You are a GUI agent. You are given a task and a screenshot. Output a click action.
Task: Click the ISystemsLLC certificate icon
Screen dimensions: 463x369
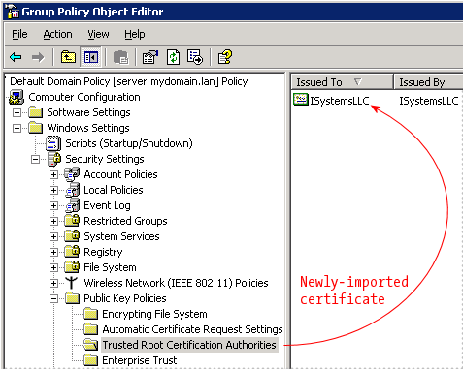coord(301,100)
